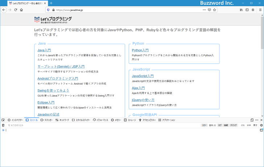Click the console command input line
The width and height of the screenshot is (264, 167).
(x=132, y=130)
